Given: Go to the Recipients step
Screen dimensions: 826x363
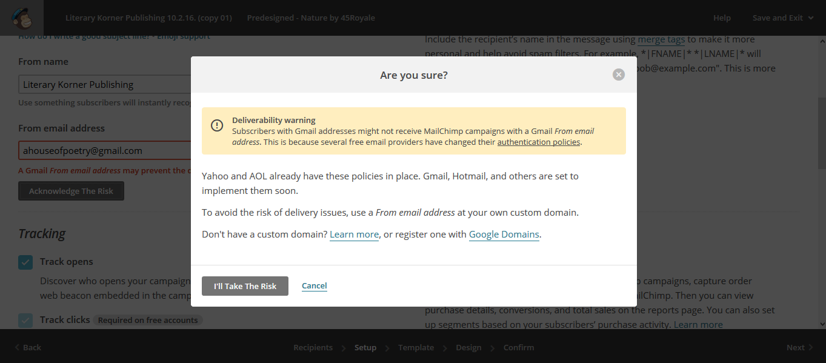Looking at the screenshot, I should (313, 347).
